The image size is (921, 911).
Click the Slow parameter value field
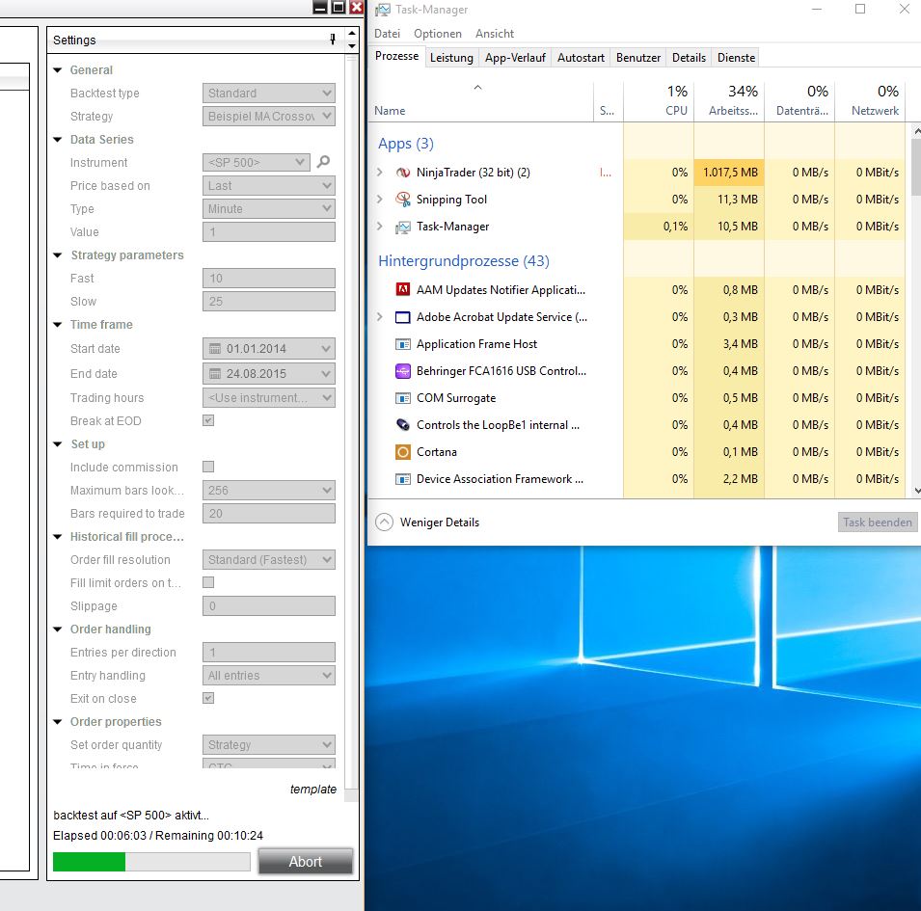pos(269,301)
